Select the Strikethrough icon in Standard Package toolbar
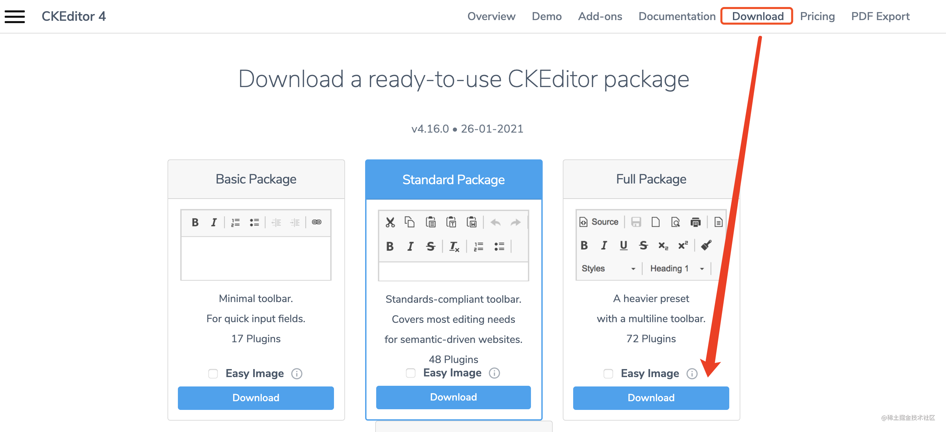Screen dimensions: 946x432 coord(430,246)
